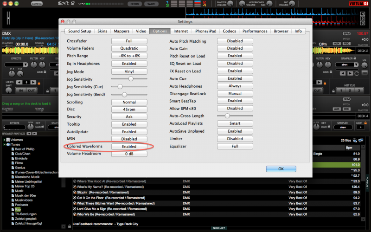Open the CONFIG button in top bar
This screenshot has height=232, width=371.
(37, 4)
